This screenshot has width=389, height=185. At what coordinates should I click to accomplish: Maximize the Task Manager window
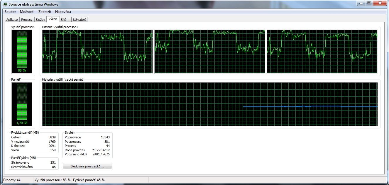(369, 3)
